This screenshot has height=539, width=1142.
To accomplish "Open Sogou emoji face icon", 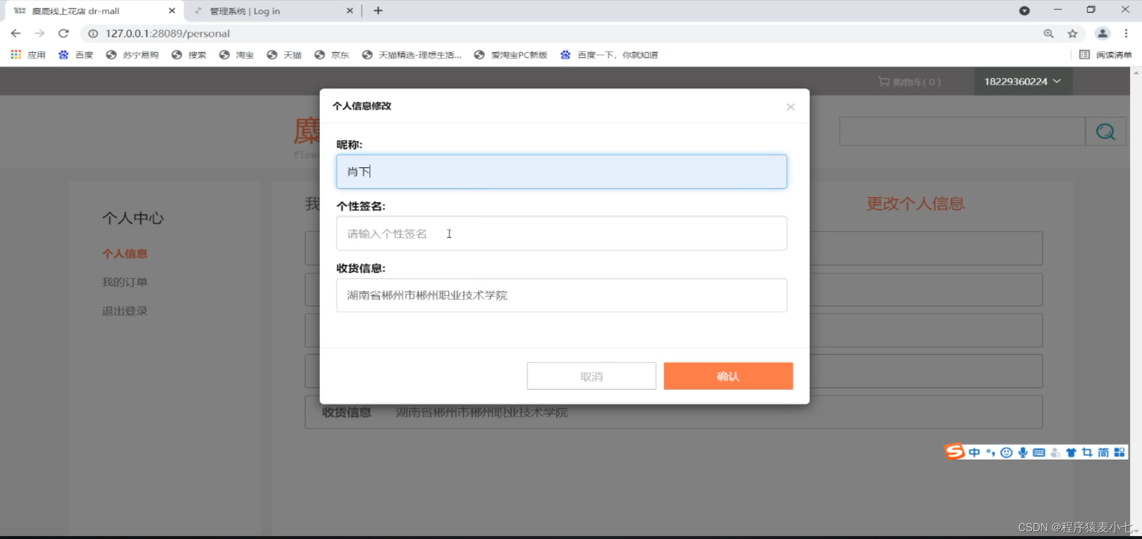I will (1006, 453).
